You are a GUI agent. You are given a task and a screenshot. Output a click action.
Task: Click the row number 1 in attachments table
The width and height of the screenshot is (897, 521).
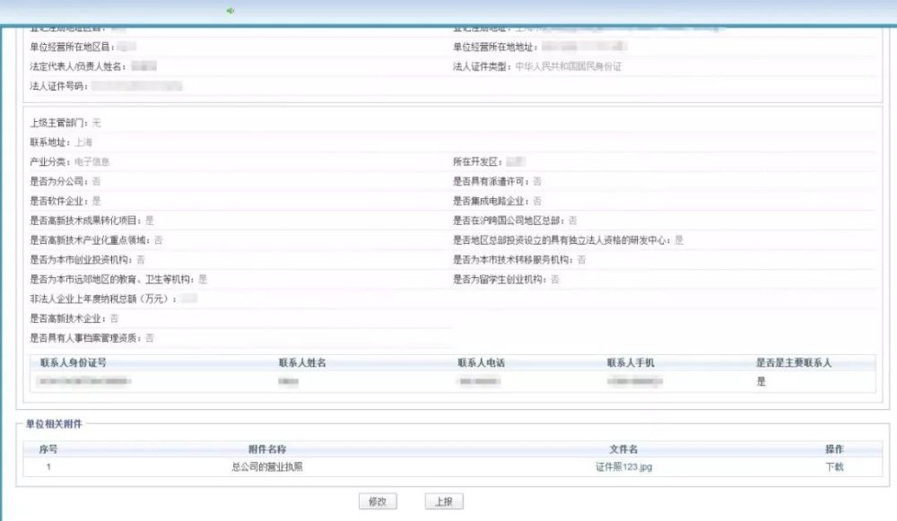[48, 466]
